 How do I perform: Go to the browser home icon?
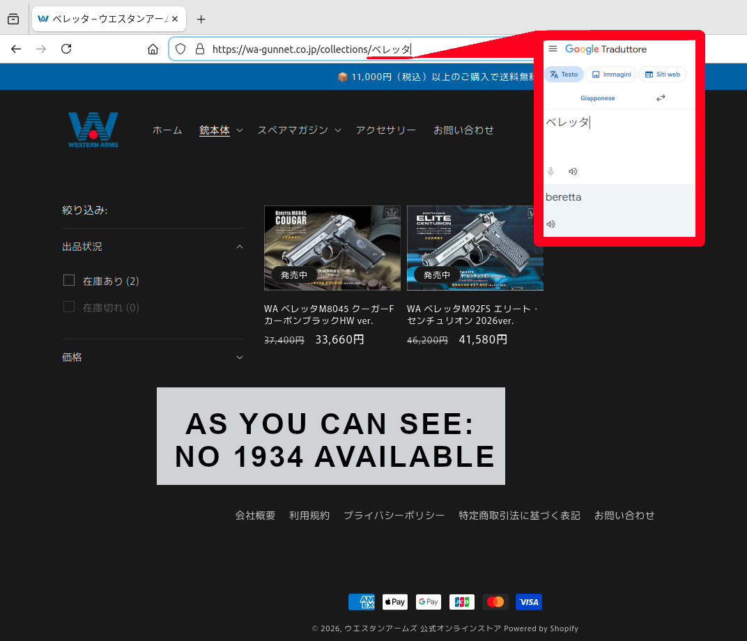[153, 49]
